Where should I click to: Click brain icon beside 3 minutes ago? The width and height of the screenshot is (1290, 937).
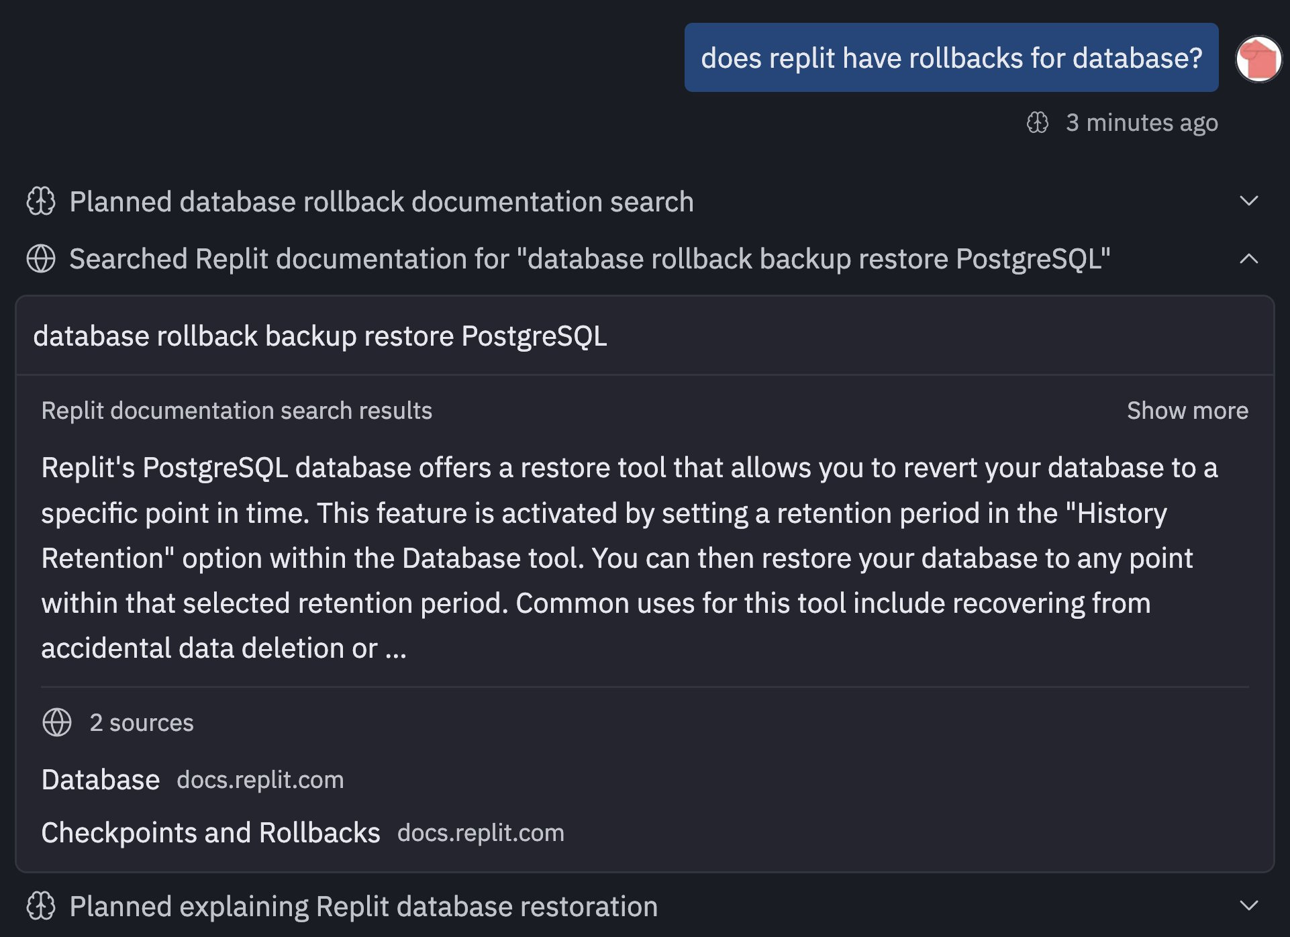pos(1037,123)
